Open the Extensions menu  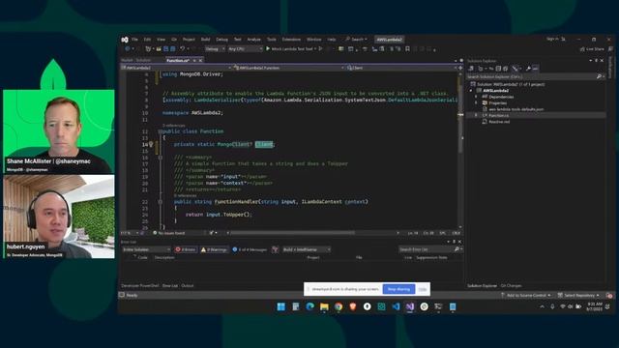click(291, 40)
